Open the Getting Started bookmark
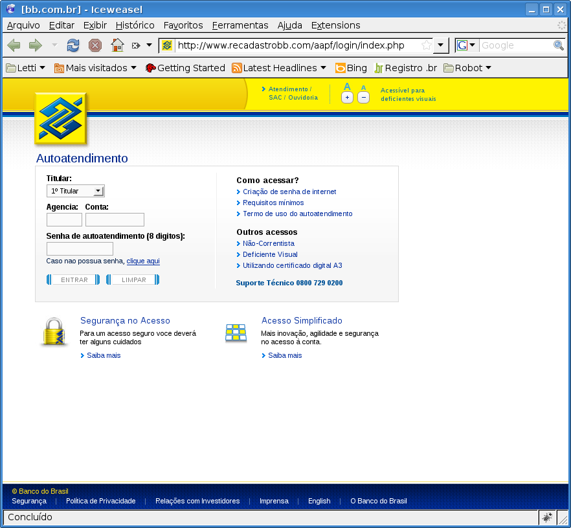The width and height of the screenshot is (571, 528). (185, 68)
